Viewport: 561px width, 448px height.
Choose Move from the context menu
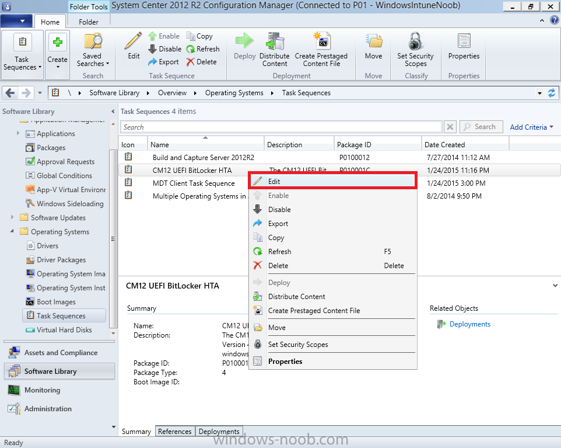333,327
